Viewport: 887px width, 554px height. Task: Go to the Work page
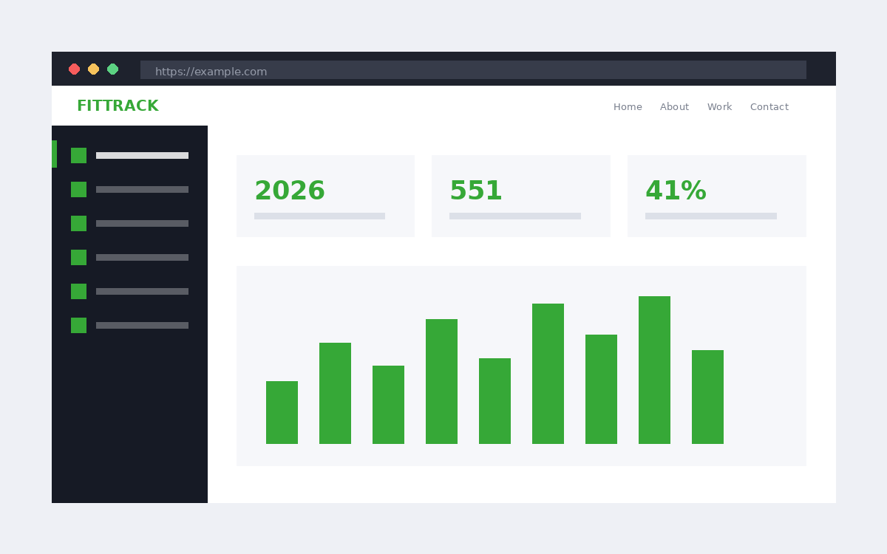pos(719,107)
